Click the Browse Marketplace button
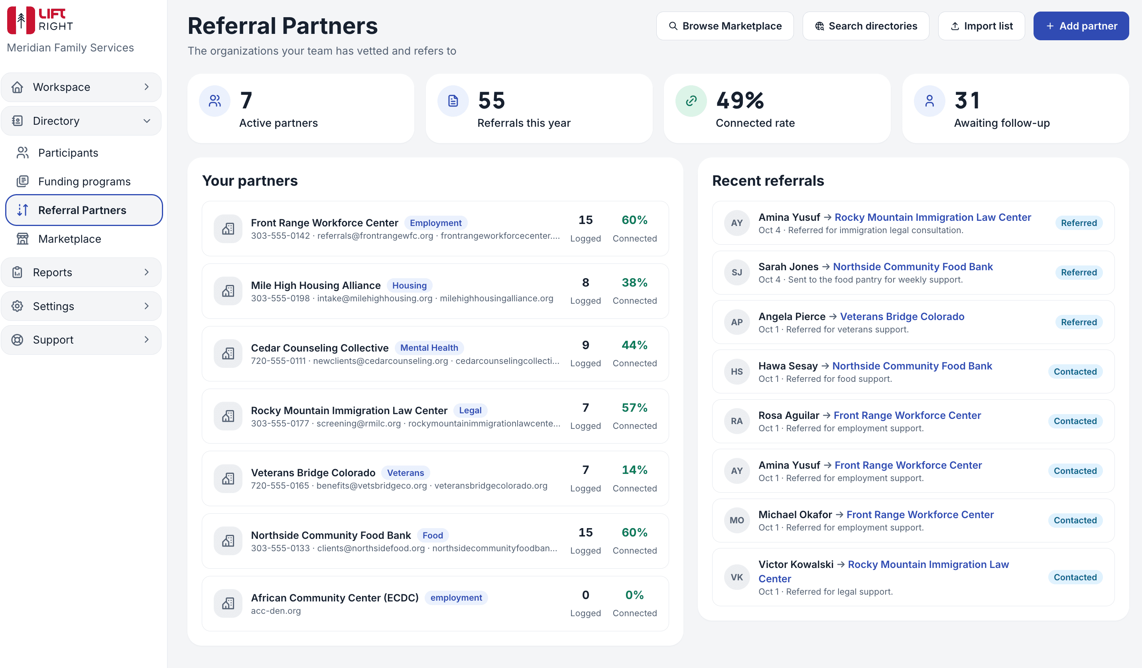The height and width of the screenshot is (668, 1142). [x=725, y=26]
